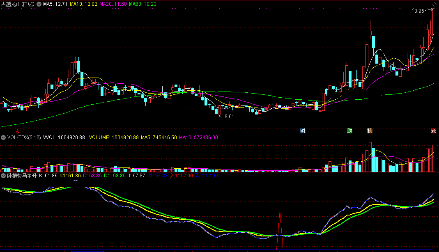This screenshot has height=252, width=439.
Task: Click the red 涨 event marker
Action: point(433,131)
